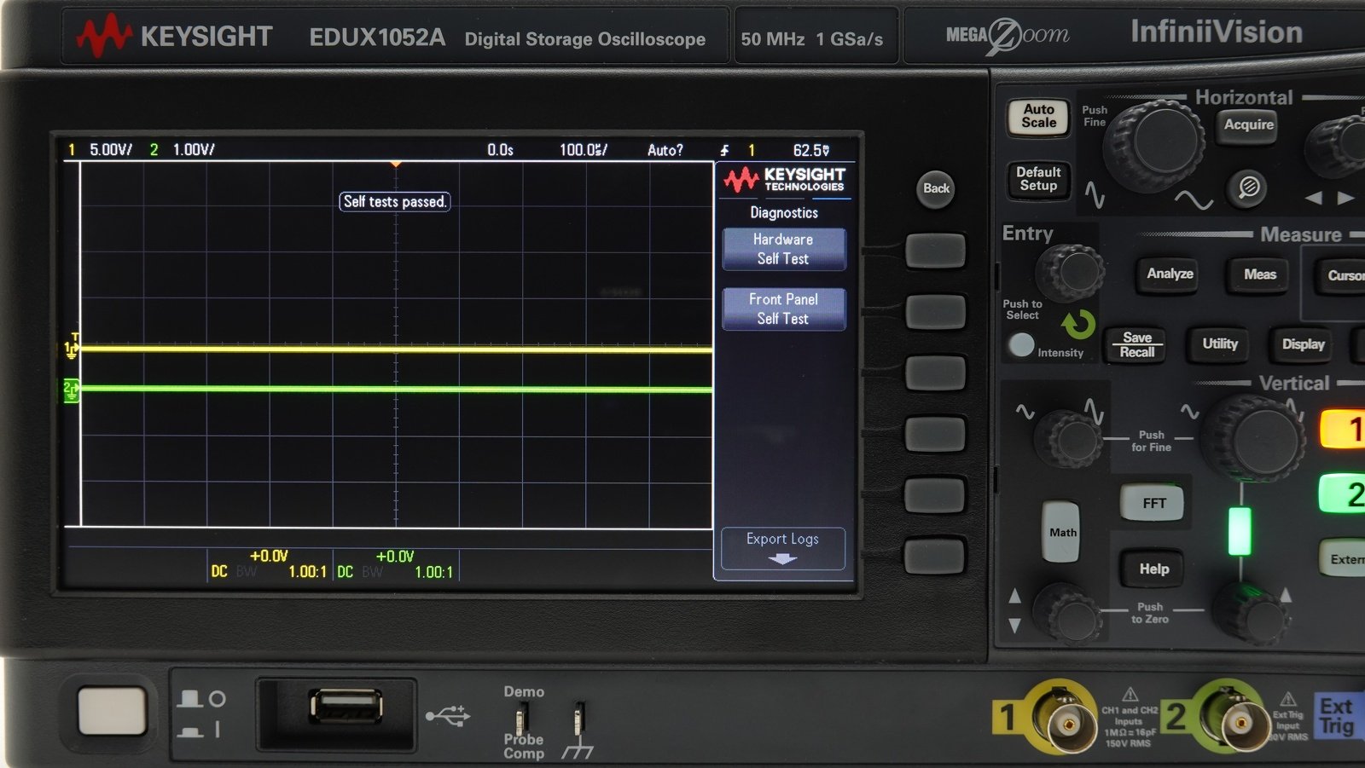Image resolution: width=1365 pixels, height=768 pixels.
Task: Click the yellow 1 input label
Action: (x=1008, y=718)
